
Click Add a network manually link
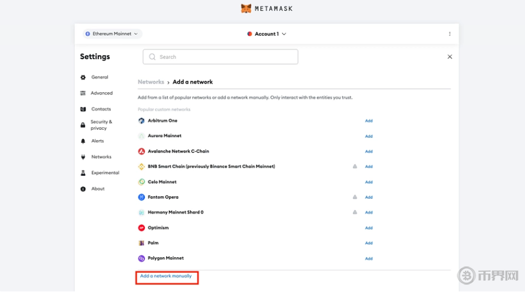click(166, 276)
